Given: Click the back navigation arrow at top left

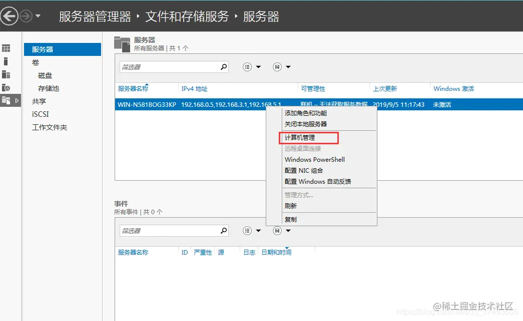Looking at the screenshot, I should (x=9, y=15).
